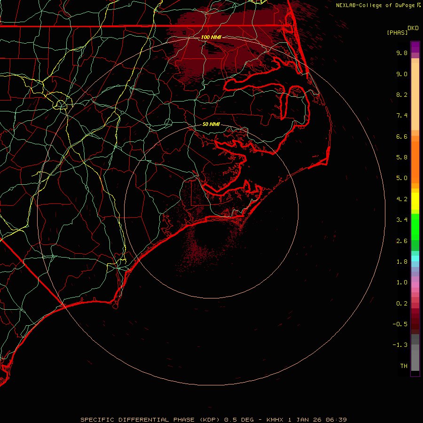Screen dimensions: 423x423
Task: Click the bright green band on the color scale
Action: click(x=415, y=227)
